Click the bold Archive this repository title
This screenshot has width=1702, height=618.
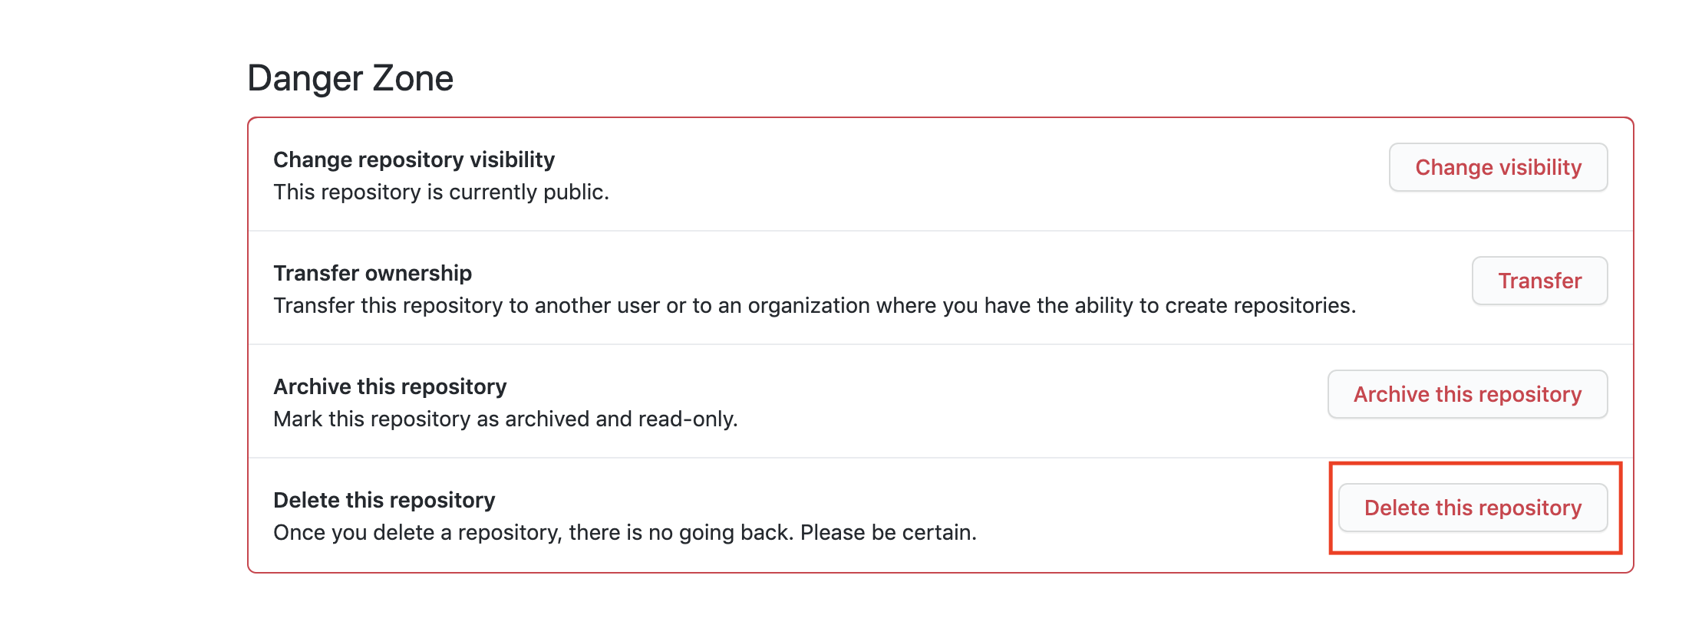(x=390, y=386)
